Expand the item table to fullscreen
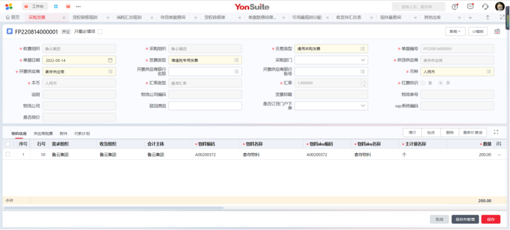This screenshot has width=510, height=230. click(496, 132)
